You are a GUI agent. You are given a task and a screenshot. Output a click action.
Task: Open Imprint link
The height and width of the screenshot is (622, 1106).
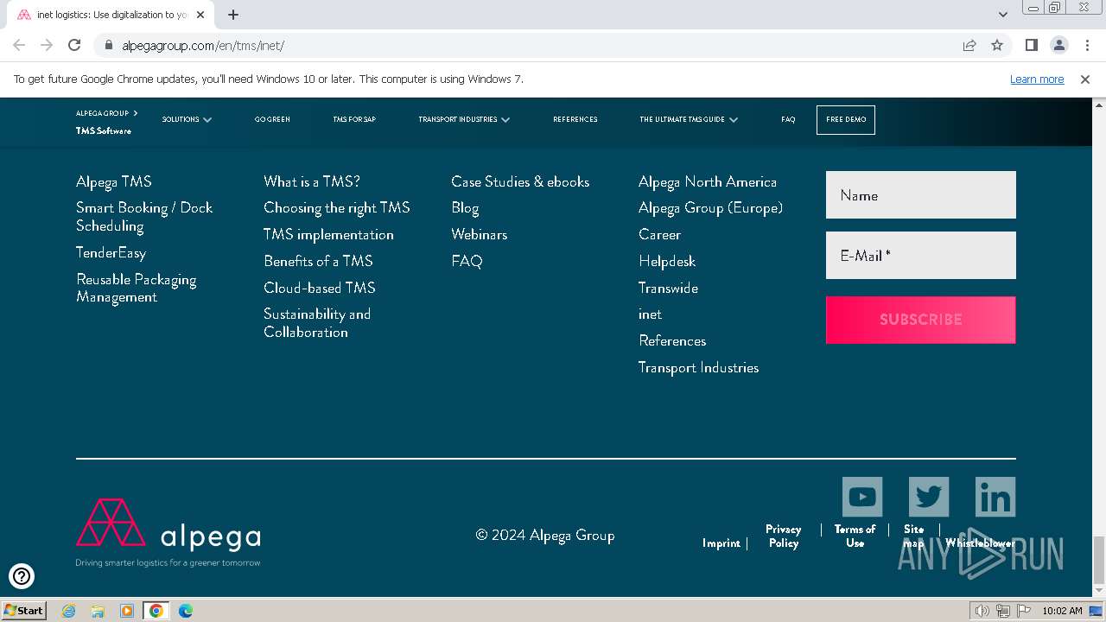point(721,543)
